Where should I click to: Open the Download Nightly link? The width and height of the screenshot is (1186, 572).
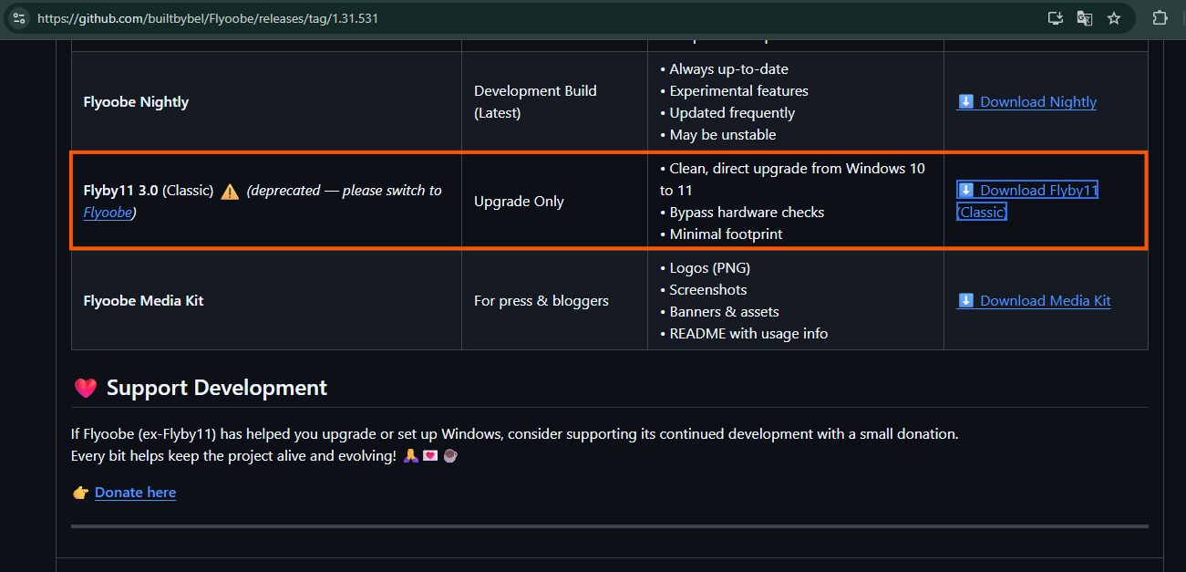[x=1036, y=101]
